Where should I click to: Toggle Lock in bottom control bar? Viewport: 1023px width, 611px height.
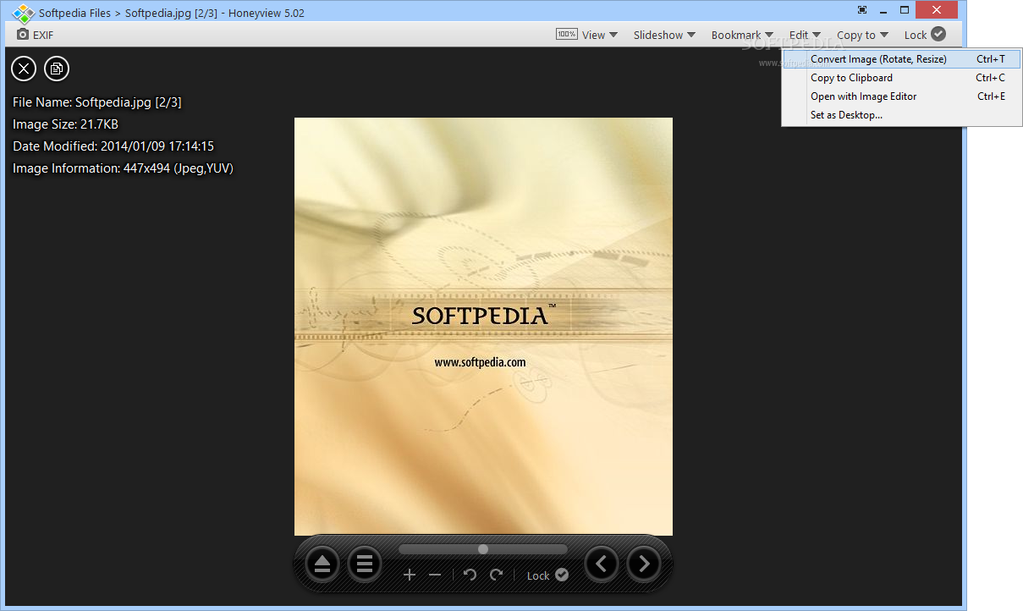547,575
